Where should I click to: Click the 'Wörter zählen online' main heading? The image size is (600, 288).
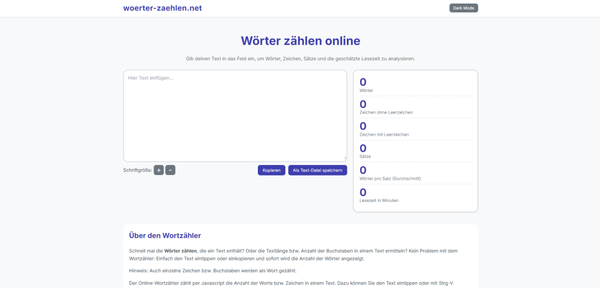pos(300,40)
